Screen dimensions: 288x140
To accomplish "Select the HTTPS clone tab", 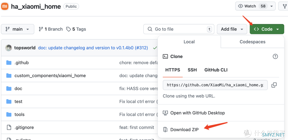I will [x=173, y=70].
